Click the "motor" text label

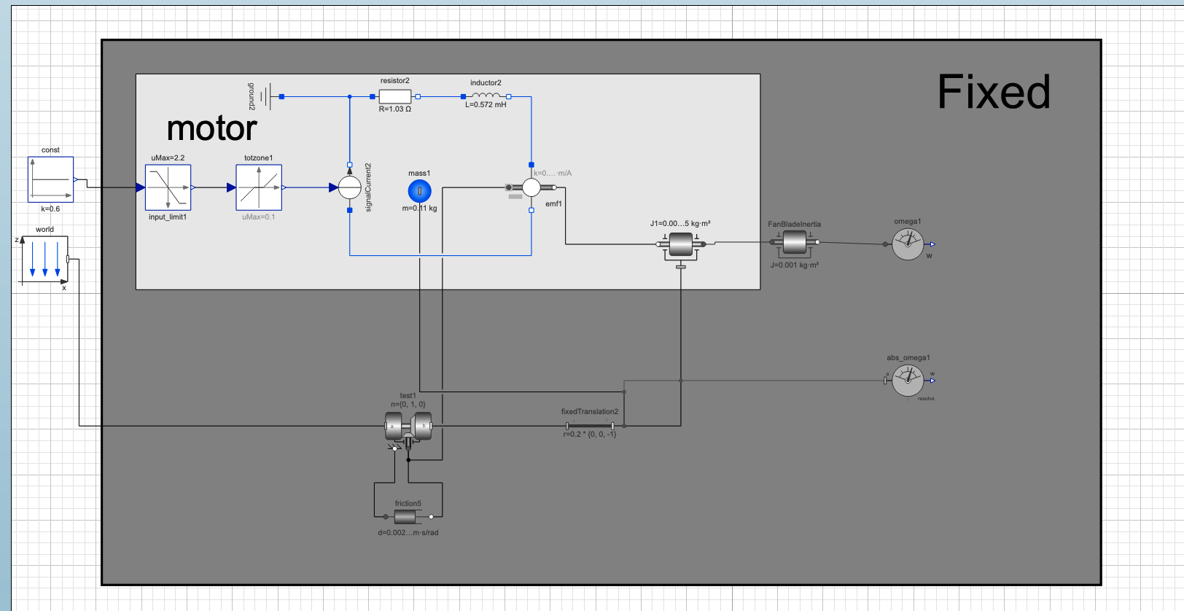tap(211, 128)
